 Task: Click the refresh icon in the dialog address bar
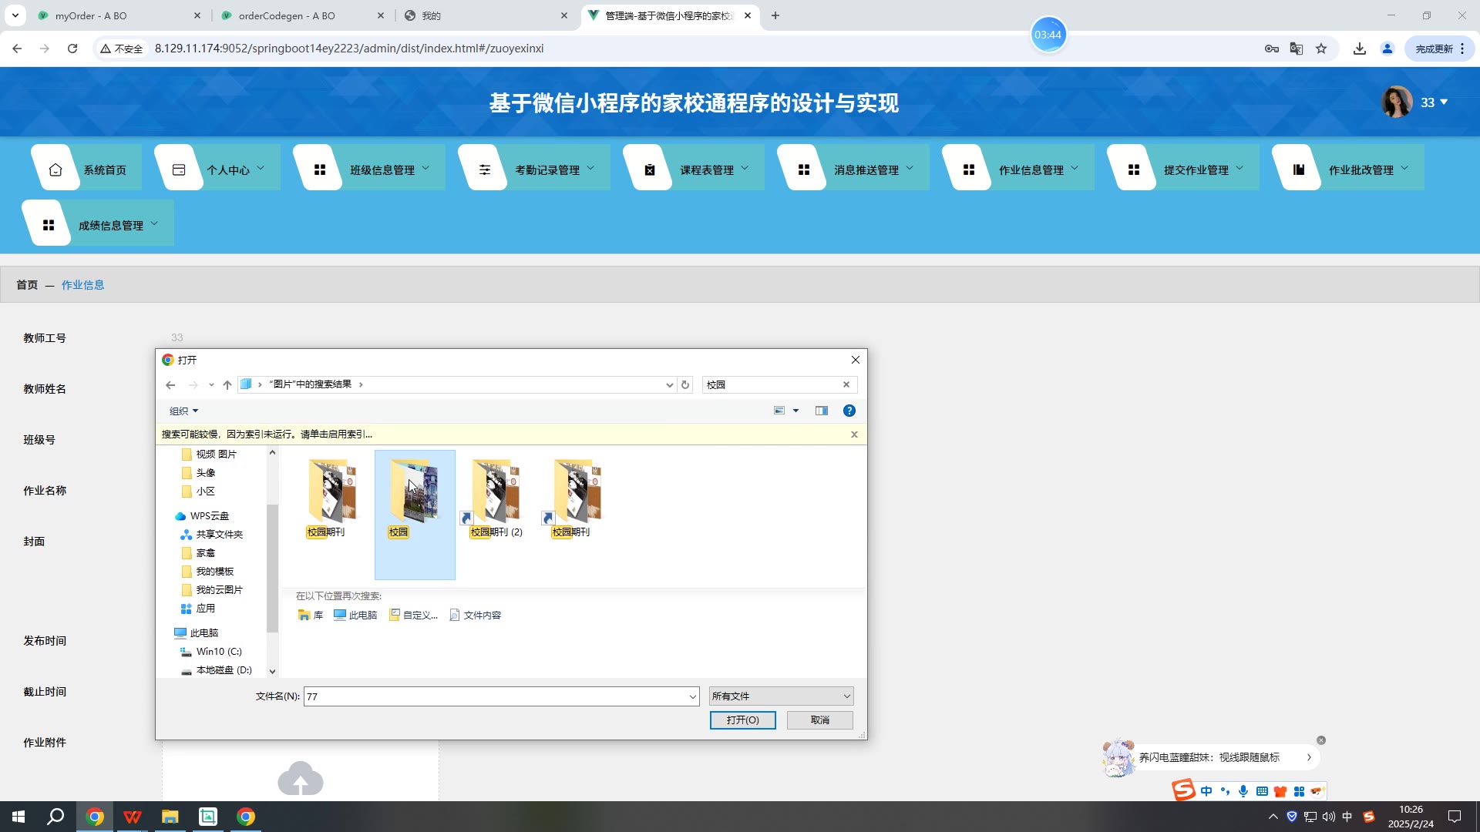pos(684,384)
